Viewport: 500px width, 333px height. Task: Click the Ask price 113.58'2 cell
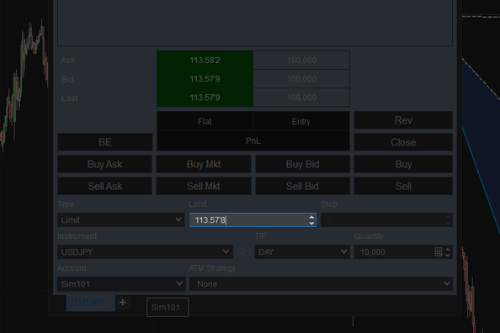205,60
